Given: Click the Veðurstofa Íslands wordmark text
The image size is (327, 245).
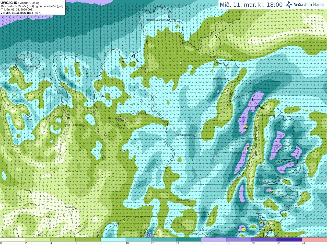Looking at the screenshot, I should click(309, 5).
